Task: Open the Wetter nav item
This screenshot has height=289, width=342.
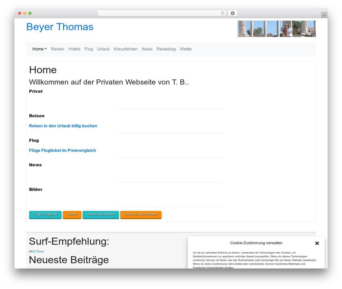Action: pyautogui.click(x=186, y=49)
